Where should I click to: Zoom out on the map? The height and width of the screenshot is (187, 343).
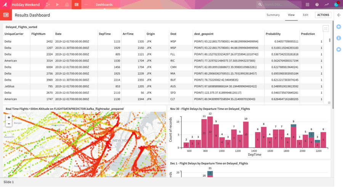[9, 124]
